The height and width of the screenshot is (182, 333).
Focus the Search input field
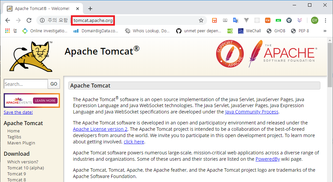26,84
